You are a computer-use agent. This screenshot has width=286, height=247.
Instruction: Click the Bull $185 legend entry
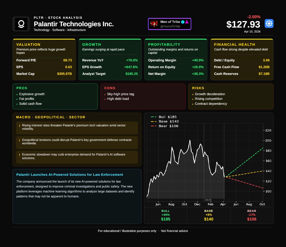coord(164,117)
